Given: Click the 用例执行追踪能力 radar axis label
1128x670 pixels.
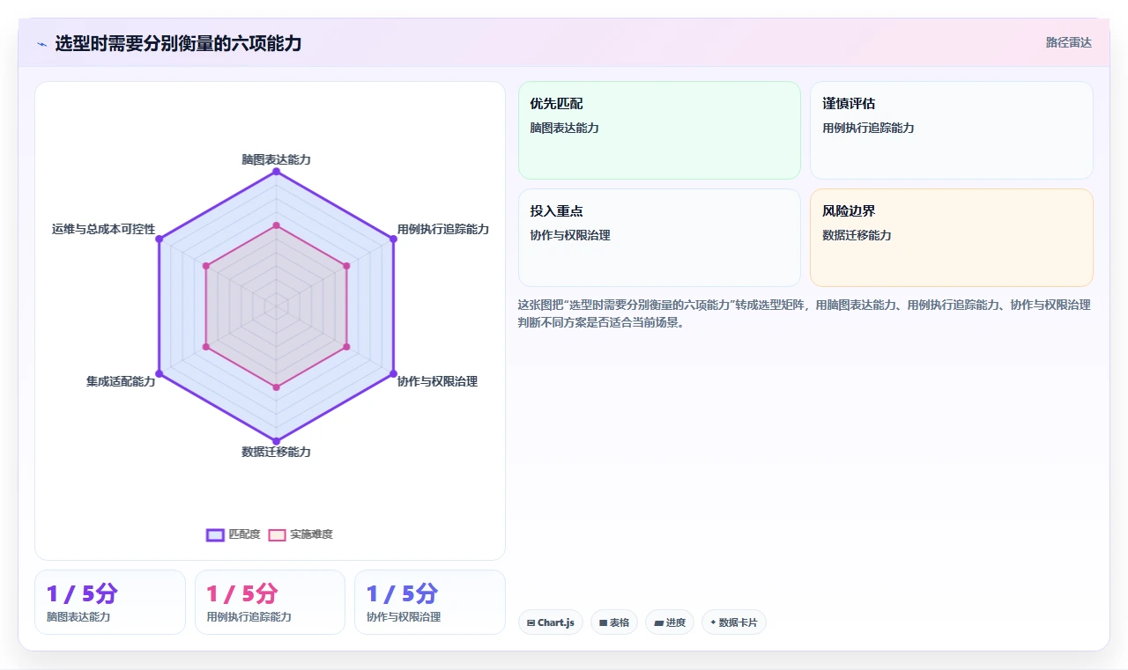Looking at the screenshot, I should click(442, 229).
